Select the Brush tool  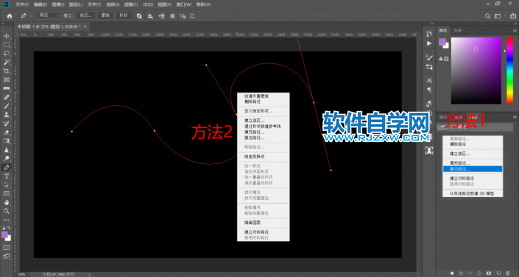point(7,106)
